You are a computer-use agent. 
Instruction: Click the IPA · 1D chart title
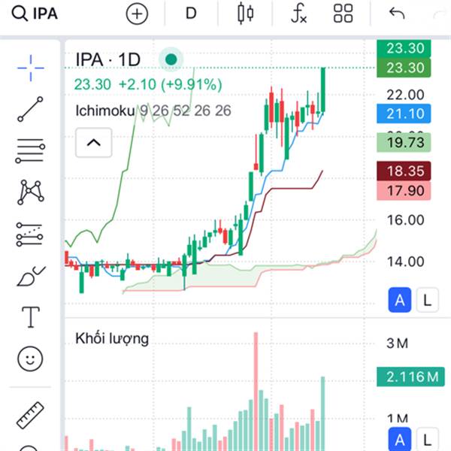click(107, 59)
